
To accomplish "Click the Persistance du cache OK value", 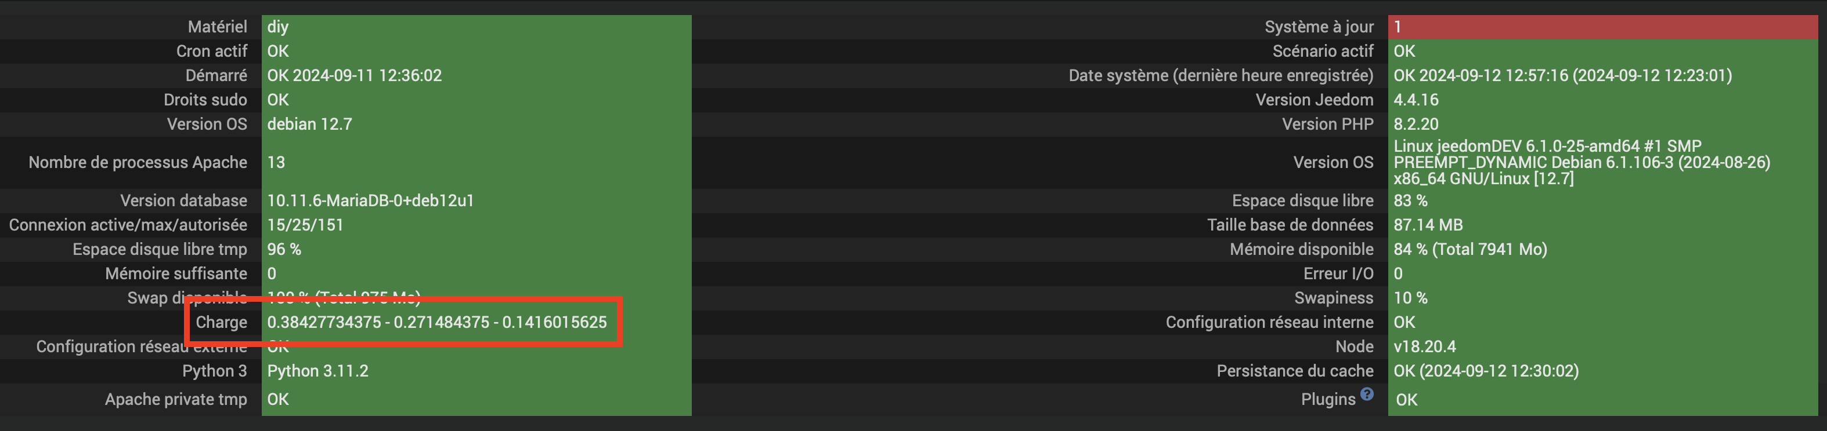I will (1486, 371).
